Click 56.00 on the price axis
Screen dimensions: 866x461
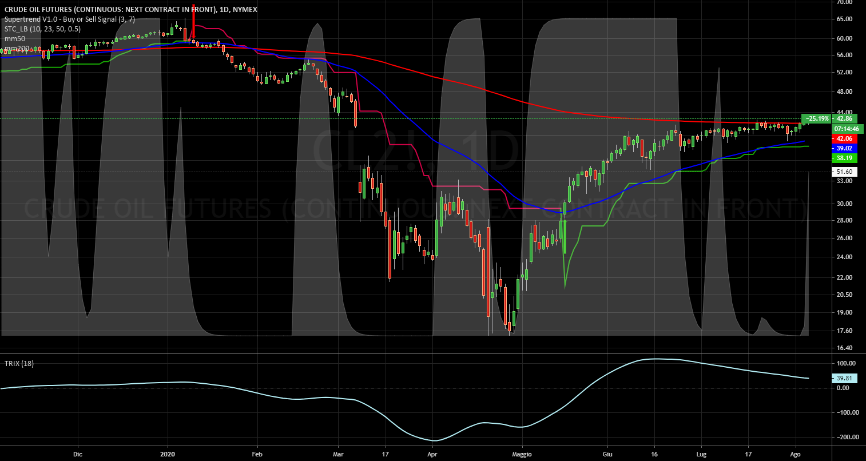(x=845, y=55)
